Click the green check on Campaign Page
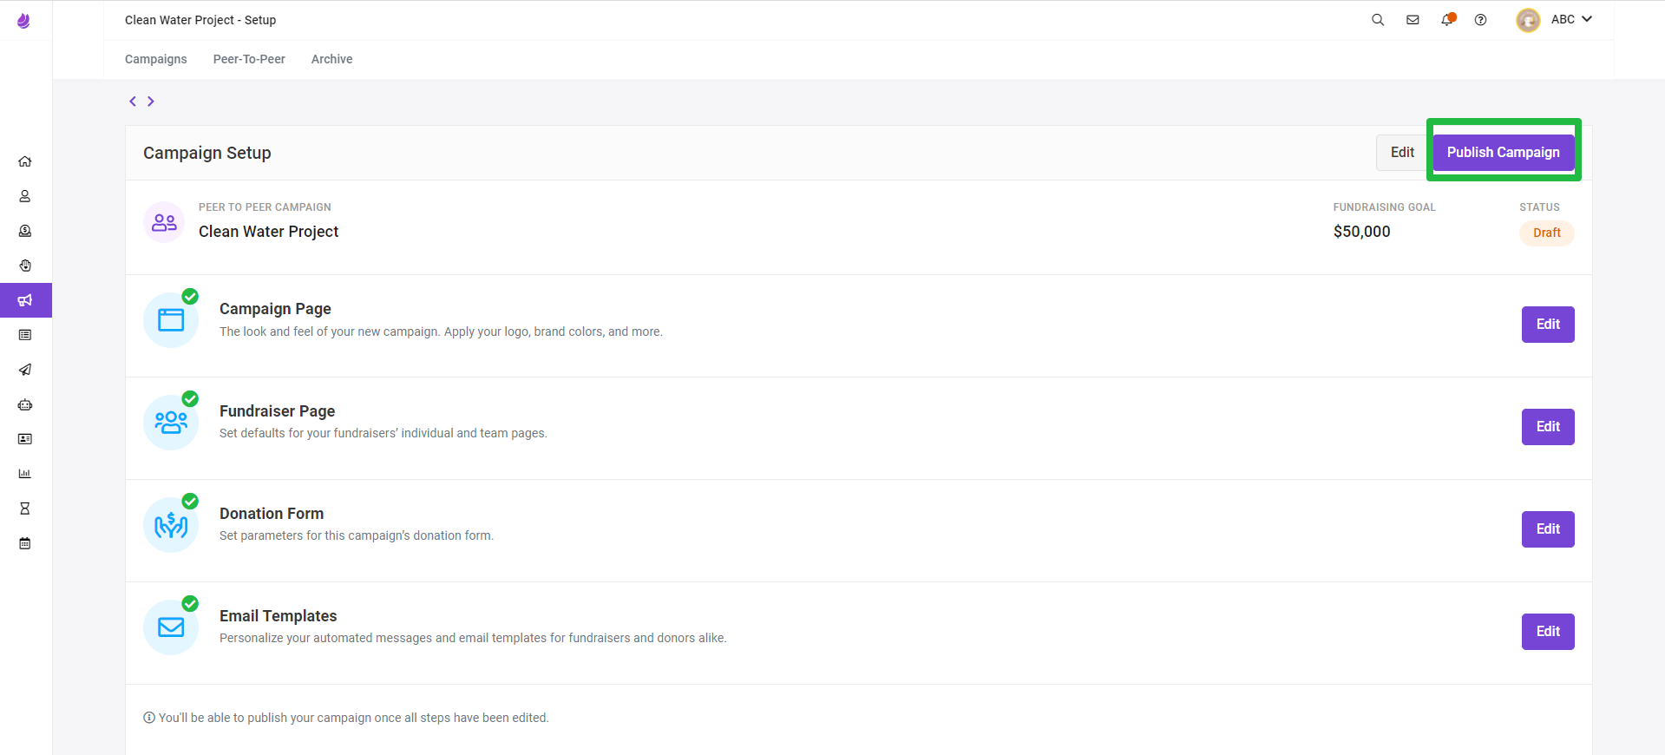 click(x=190, y=297)
